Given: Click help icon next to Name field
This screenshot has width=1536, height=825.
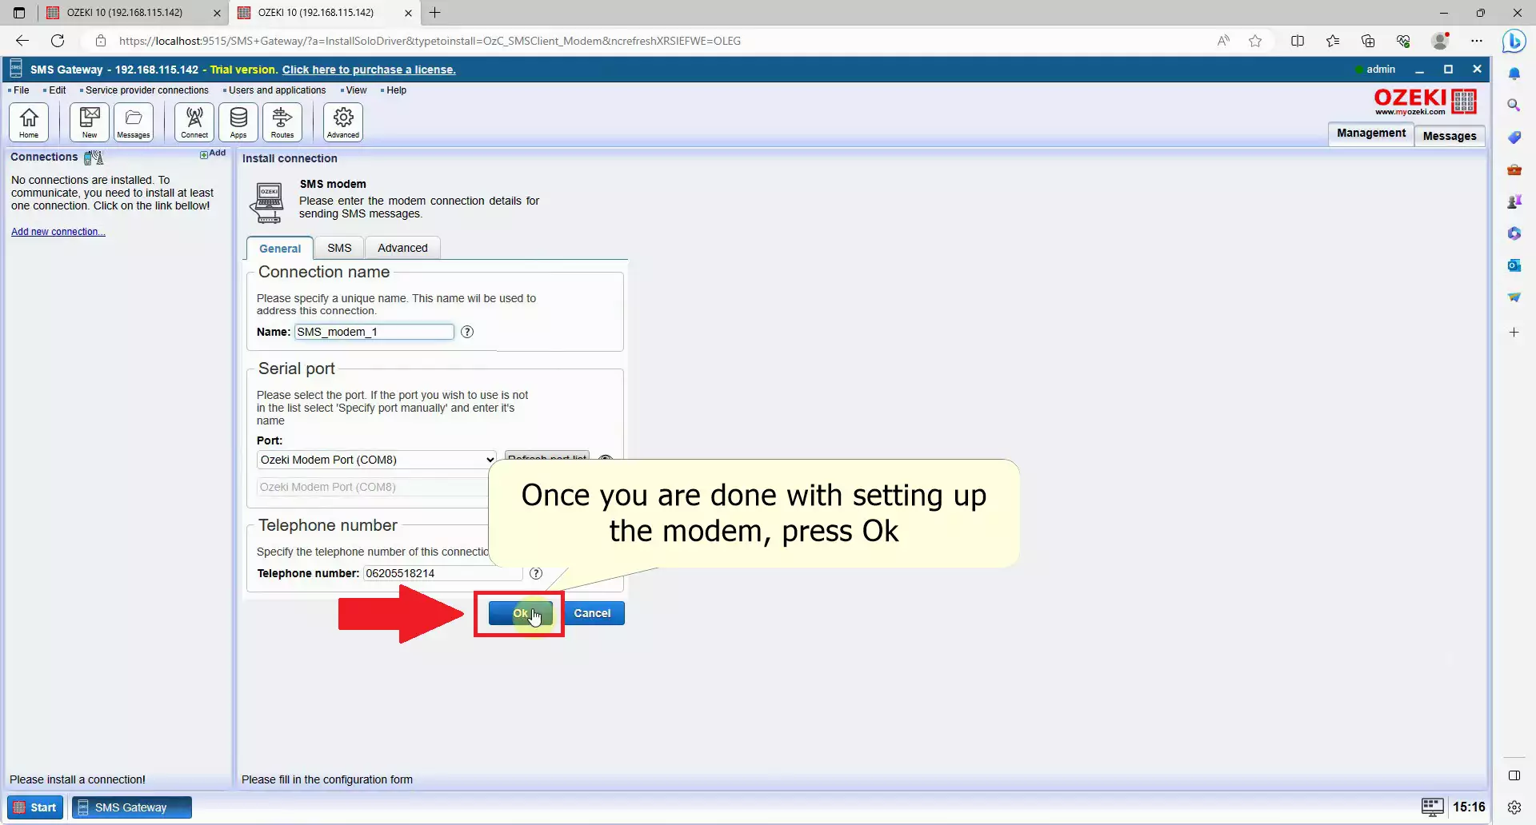Looking at the screenshot, I should [467, 332].
